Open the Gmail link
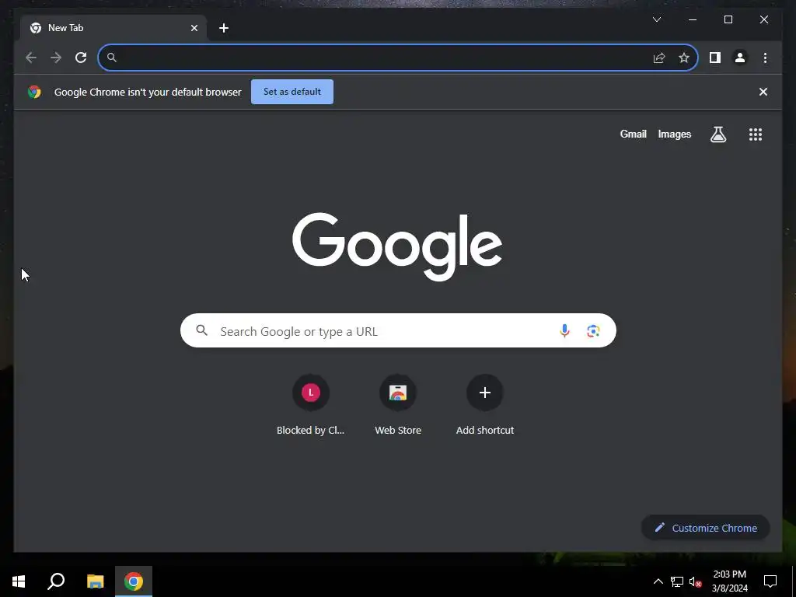The width and height of the screenshot is (796, 597). coord(633,134)
